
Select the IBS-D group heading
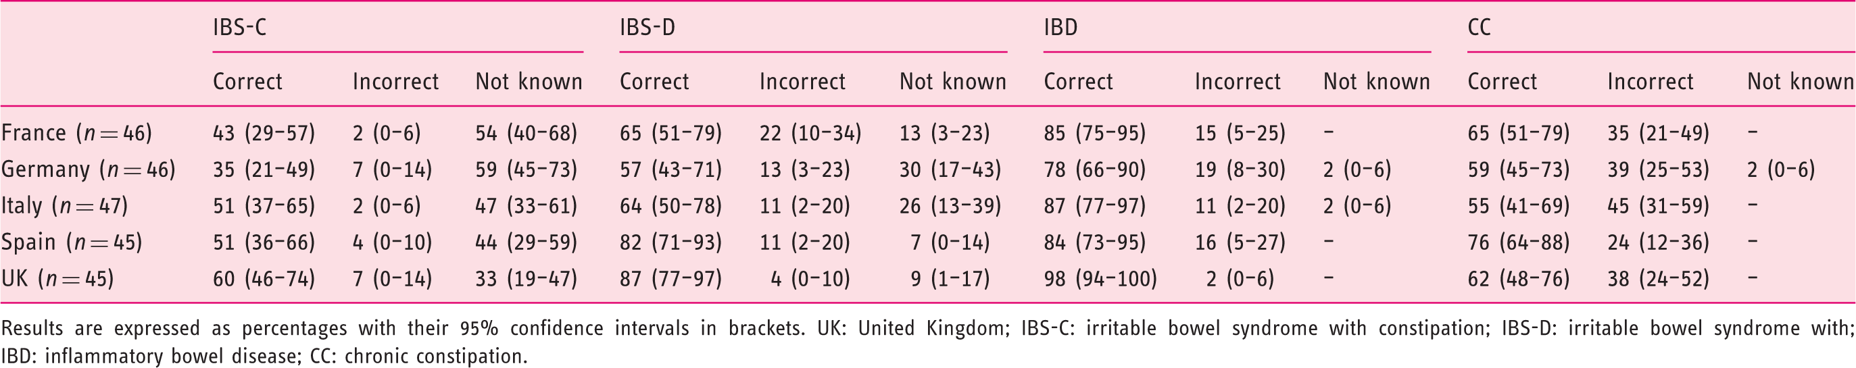click(x=647, y=28)
